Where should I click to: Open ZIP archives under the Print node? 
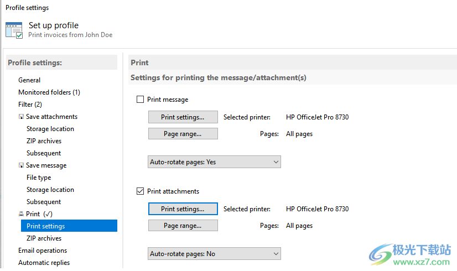[44, 238]
